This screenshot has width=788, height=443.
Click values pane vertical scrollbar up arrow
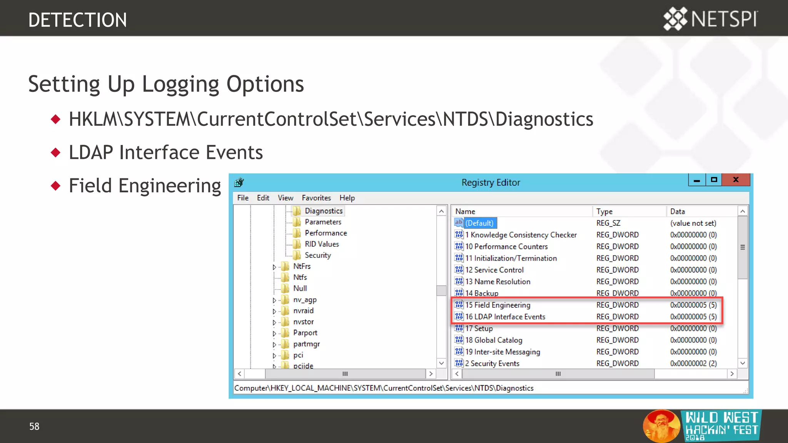tap(743, 211)
